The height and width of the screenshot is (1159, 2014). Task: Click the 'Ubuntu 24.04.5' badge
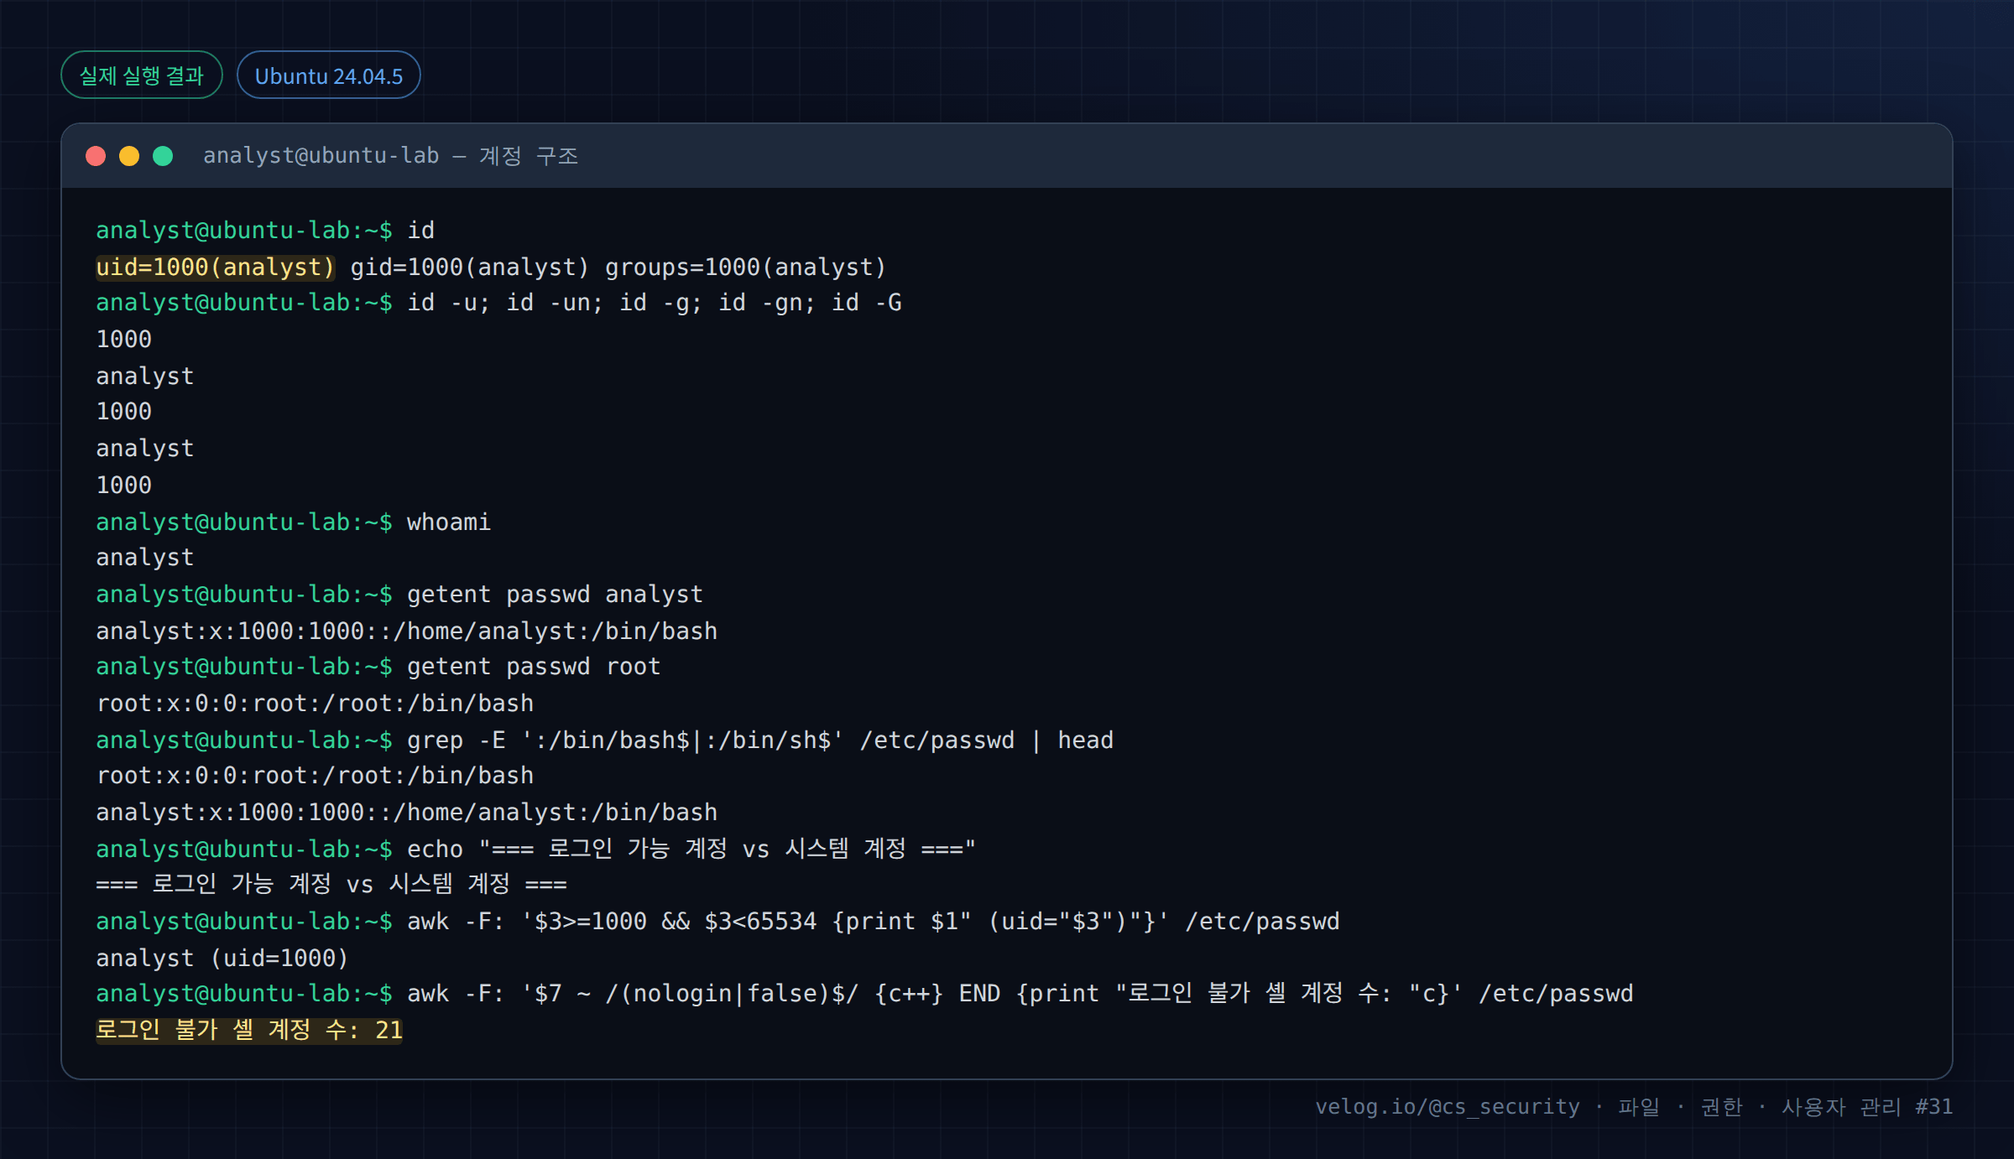point(329,75)
